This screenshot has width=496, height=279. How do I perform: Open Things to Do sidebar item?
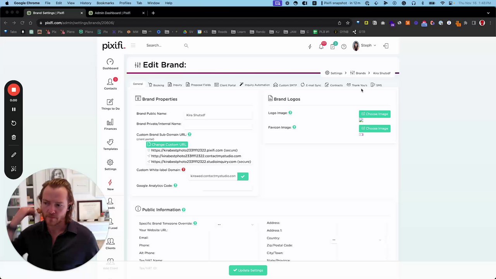(110, 104)
